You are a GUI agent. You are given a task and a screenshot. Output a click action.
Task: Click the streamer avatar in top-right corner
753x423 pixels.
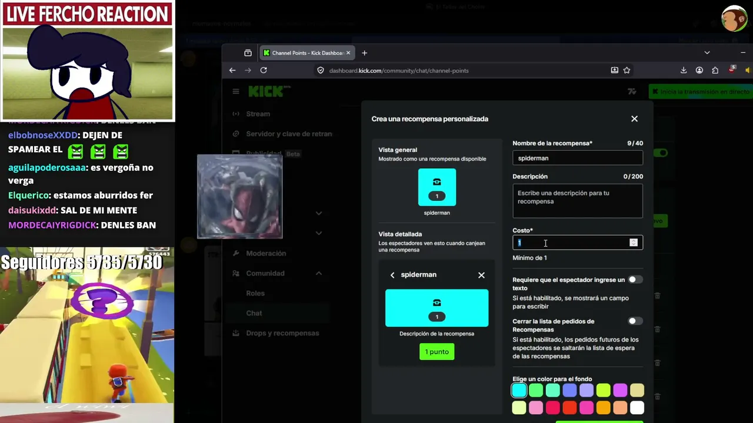[x=734, y=19]
